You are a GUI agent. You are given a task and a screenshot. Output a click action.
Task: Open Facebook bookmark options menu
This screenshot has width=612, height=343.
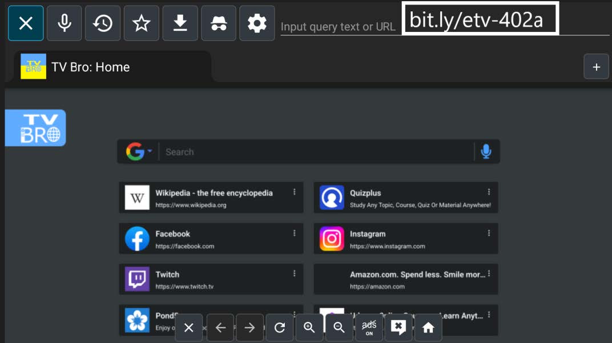coord(294,233)
